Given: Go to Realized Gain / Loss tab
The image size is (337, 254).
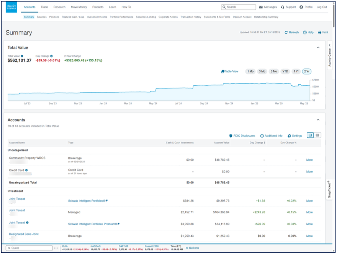Looking at the screenshot, I should 73,17.
